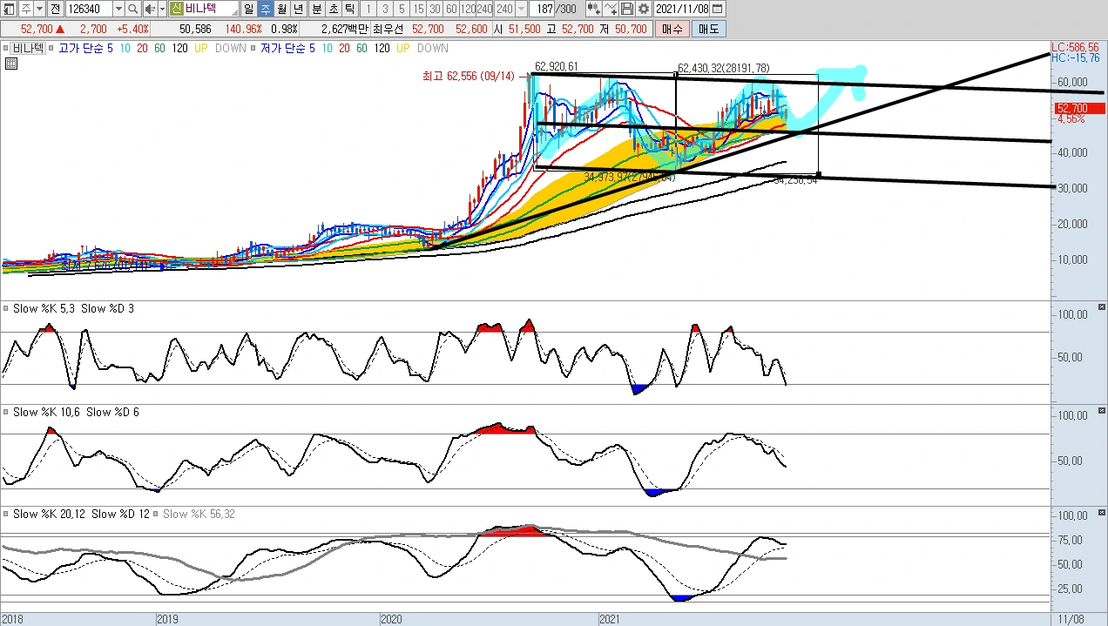Click the legend marker before 고가 단순
This screenshot has height=626, width=1108.
click(x=52, y=49)
